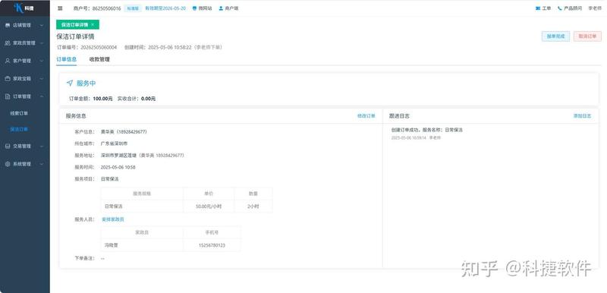Click the 产品顾问 phone icon
Screen dimensions: 607x293
(x=560, y=8)
